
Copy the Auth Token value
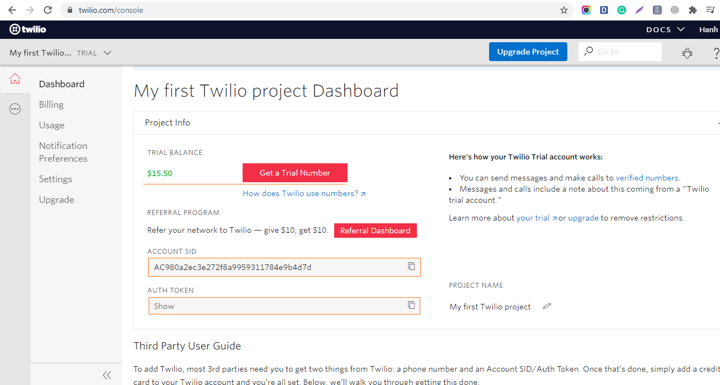coord(411,306)
